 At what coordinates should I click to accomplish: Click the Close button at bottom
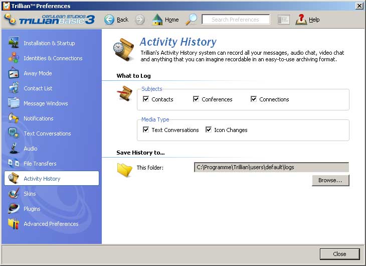click(x=339, y=254)
